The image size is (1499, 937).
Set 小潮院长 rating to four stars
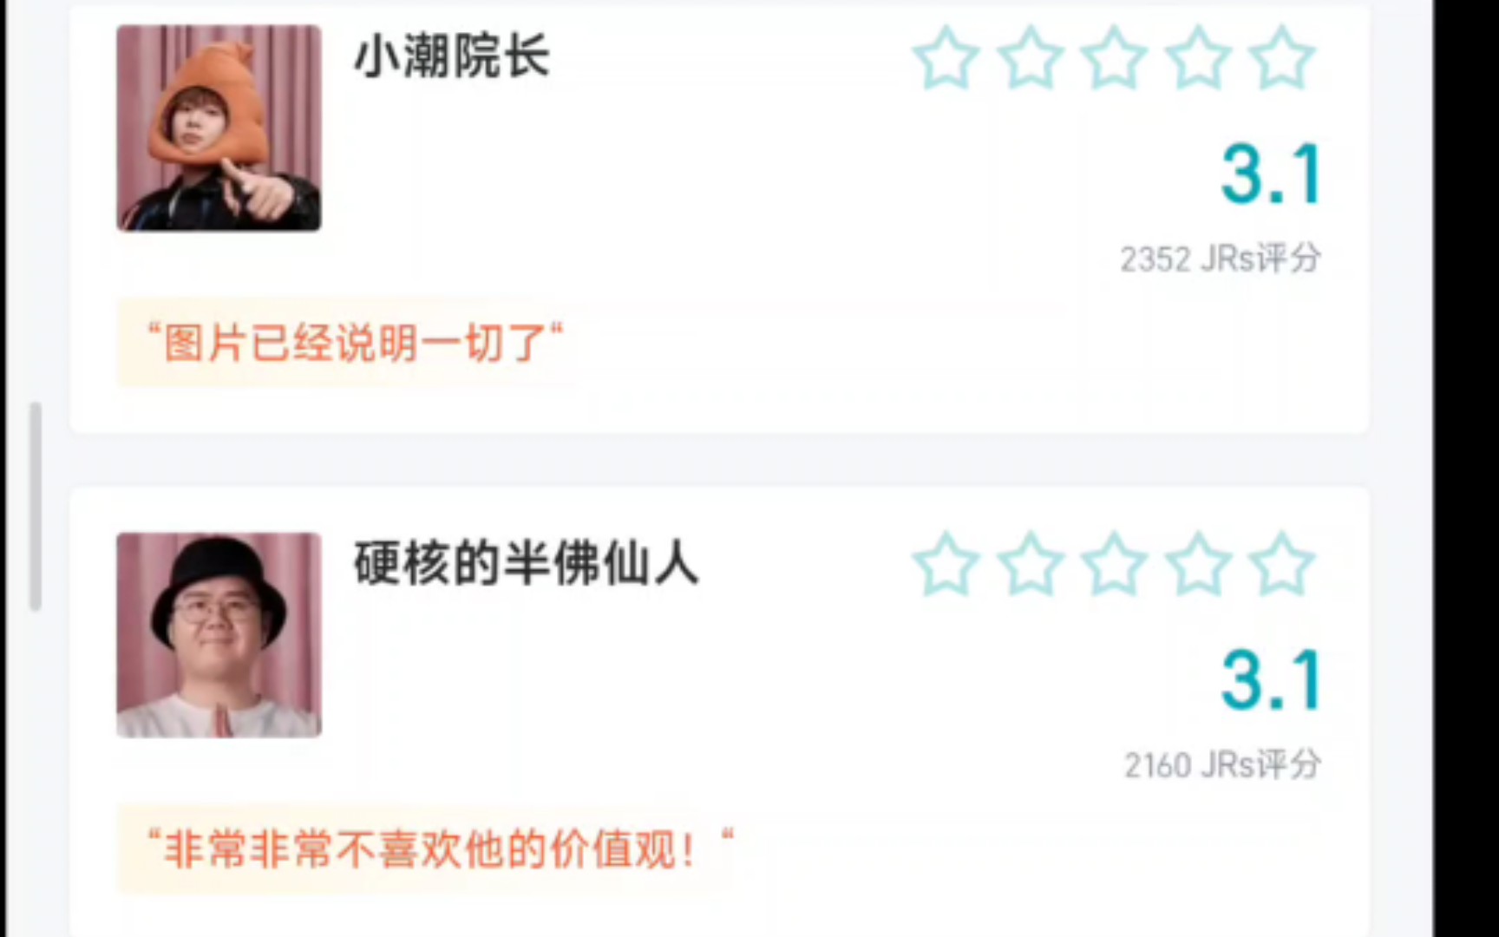[1198, 58]
